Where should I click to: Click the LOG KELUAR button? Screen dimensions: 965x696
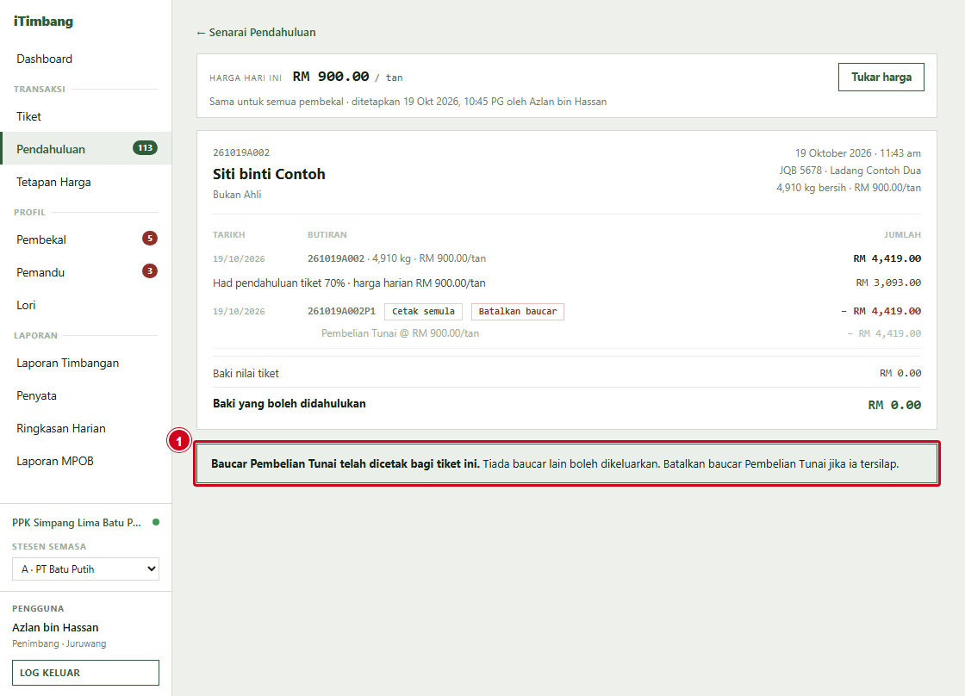pos(85,673)
